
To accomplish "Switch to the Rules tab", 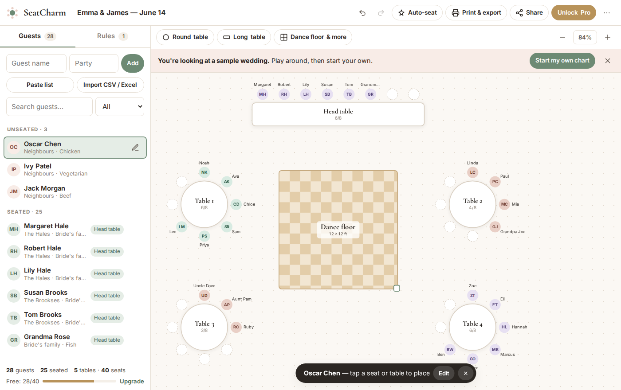I will click(x=113, y=36).
